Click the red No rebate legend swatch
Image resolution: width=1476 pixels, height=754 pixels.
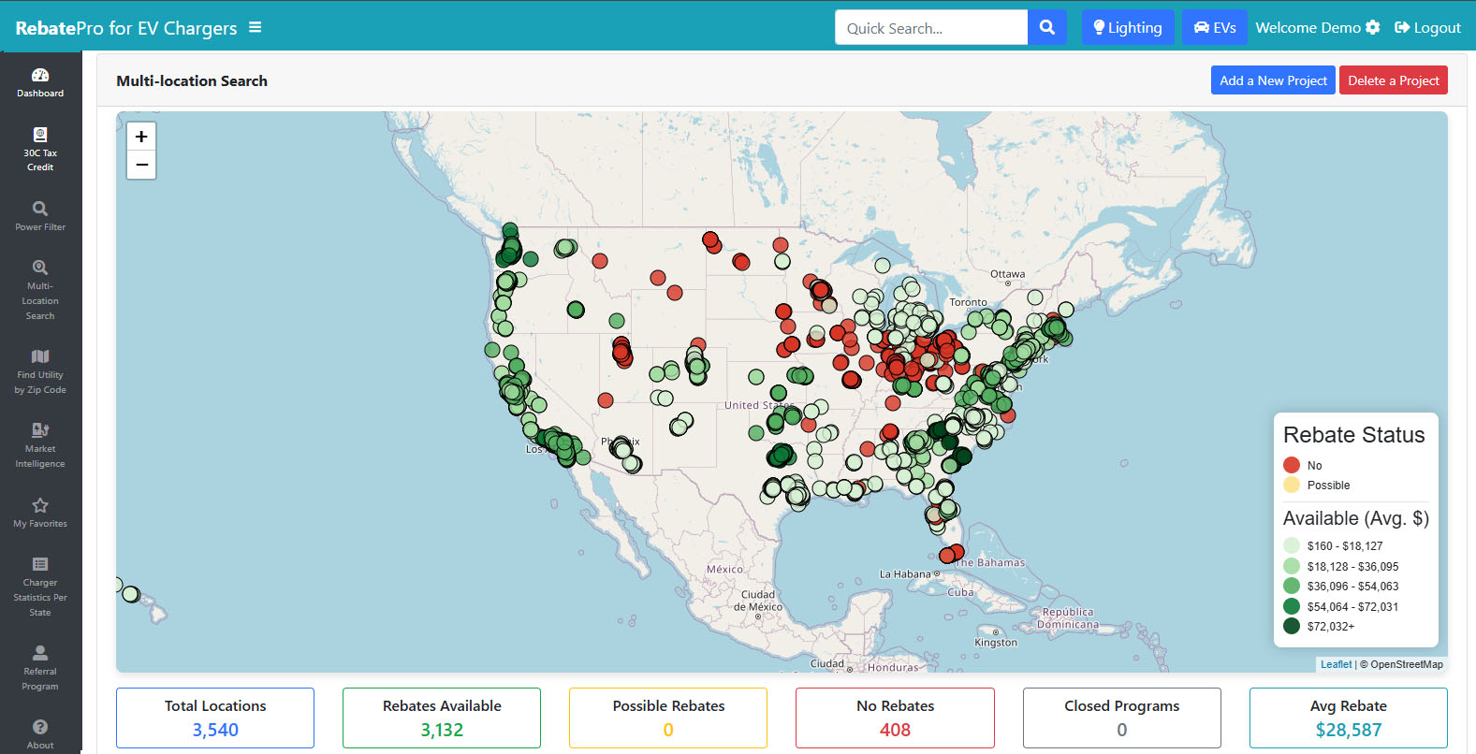(x=1292, y=465)
